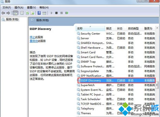Click the Restart service icon
This screenshot has height=117, width=160.
(67, 13)
